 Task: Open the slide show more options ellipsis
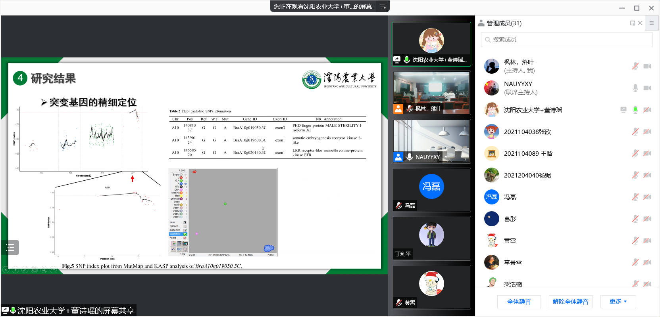tap(53, 270)
